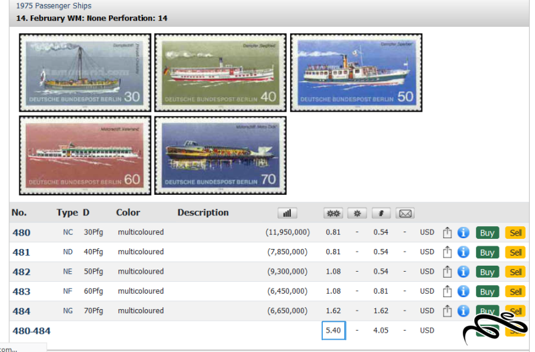The height and width of the screenshot is (352, 535).
Task: Show info for stamp 481
Action: pyautogui.click(x=463, y=252)
